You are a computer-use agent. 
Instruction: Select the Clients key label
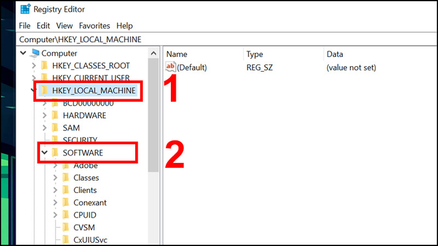point(85,190)
